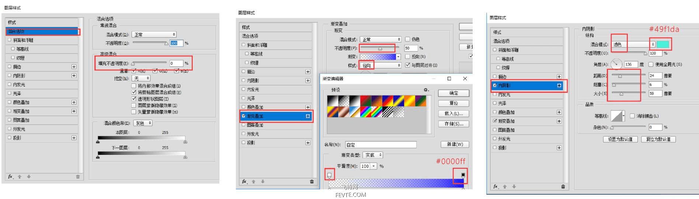This screenshot has width=699, height=199.
Task: Enable 仿色 checkbox in Gradient Overlay
Action: [x=407, y=39]
